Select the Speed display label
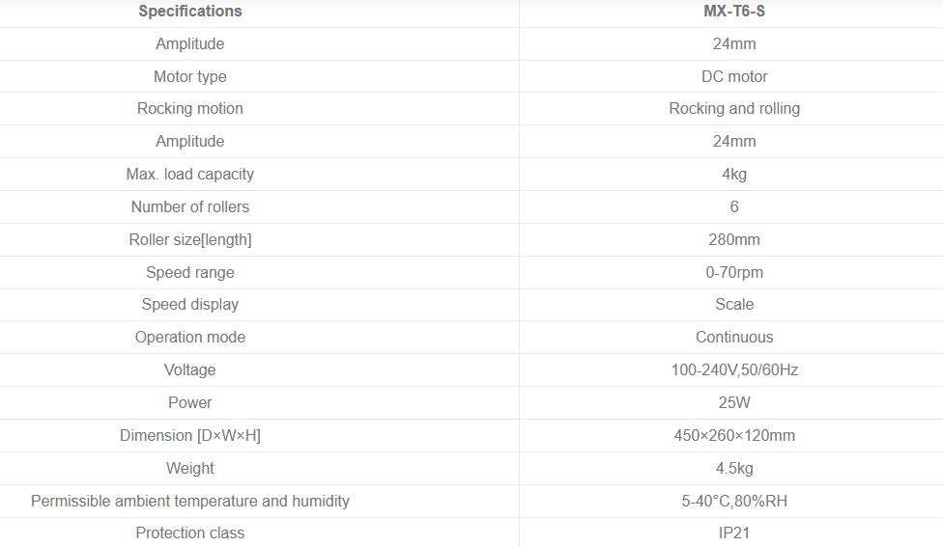Screen dimensions: 943x546 [190, 305]
